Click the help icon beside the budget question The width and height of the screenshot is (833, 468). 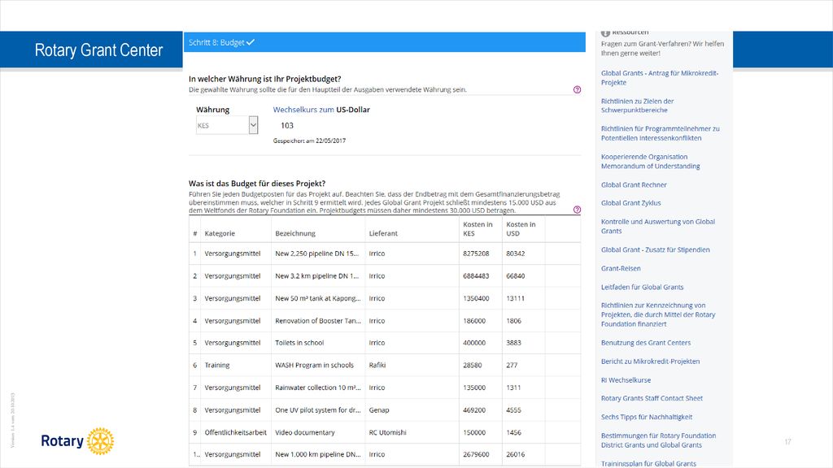[577, 210]
